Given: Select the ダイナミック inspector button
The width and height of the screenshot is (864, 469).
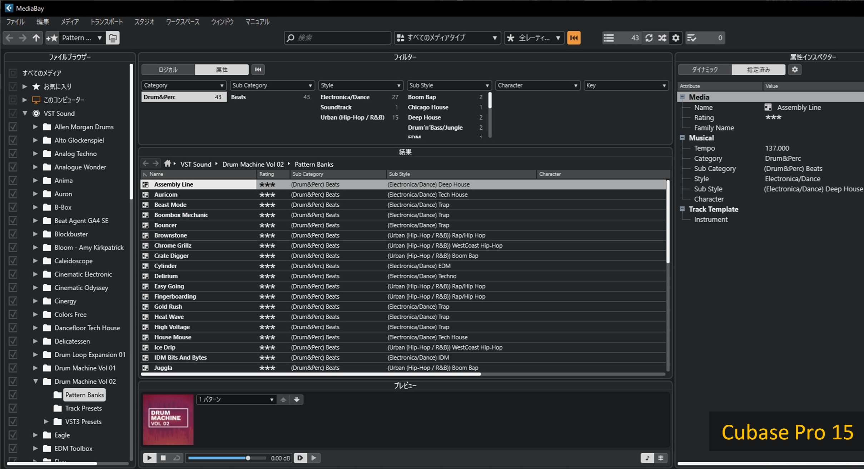Looking at the screenshot, I should click(x=705, y=70).
